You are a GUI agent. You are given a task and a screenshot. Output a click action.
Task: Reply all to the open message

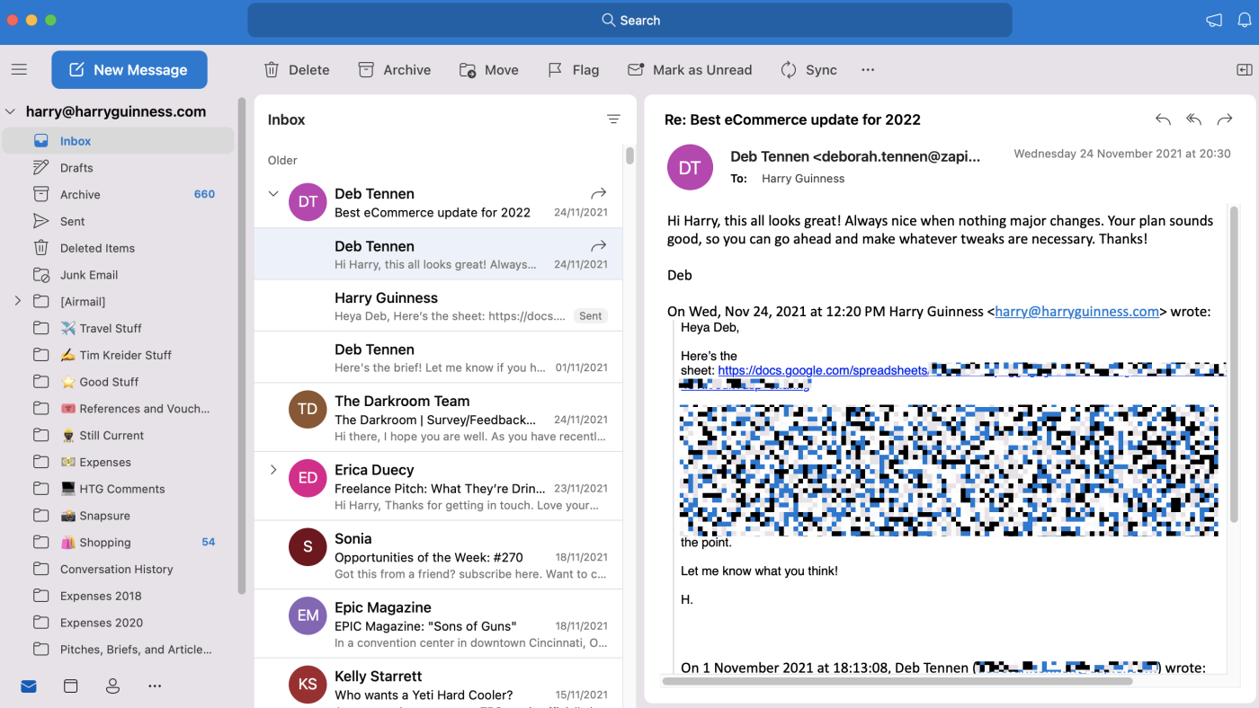click(1193, 119)
